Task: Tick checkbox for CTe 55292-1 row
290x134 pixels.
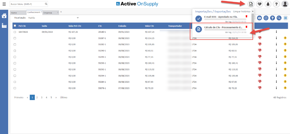Action: (15, 70)
